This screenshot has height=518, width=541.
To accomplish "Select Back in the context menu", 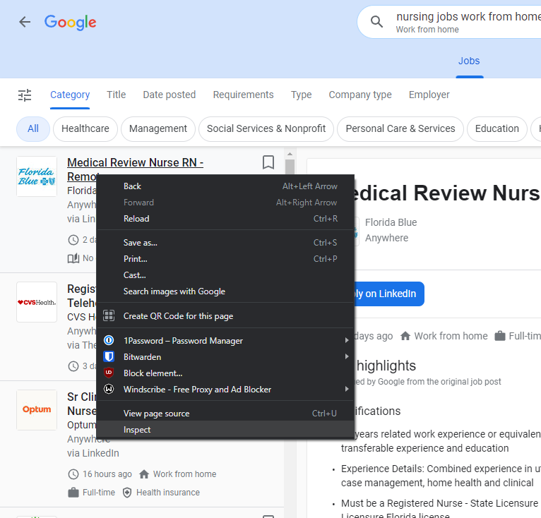I will [x=225, y=186].
